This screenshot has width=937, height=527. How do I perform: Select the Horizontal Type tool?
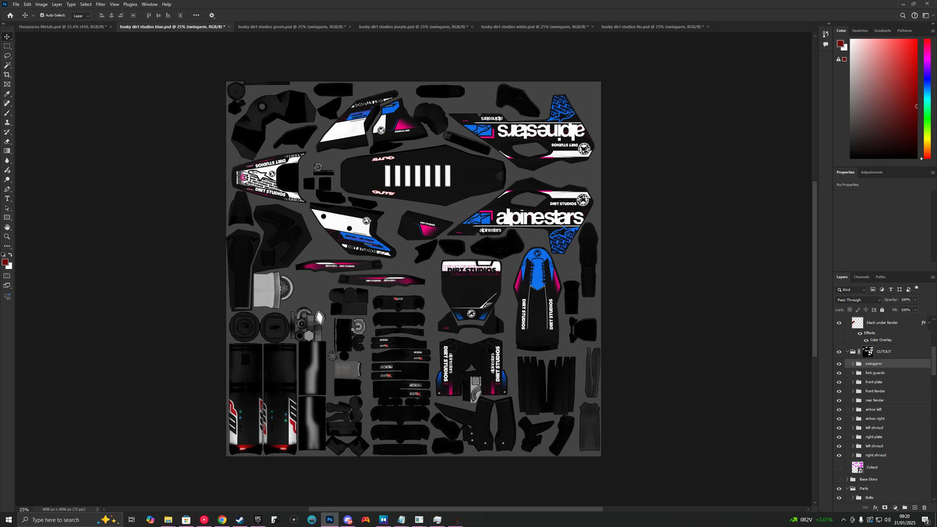tap(7, 198)
